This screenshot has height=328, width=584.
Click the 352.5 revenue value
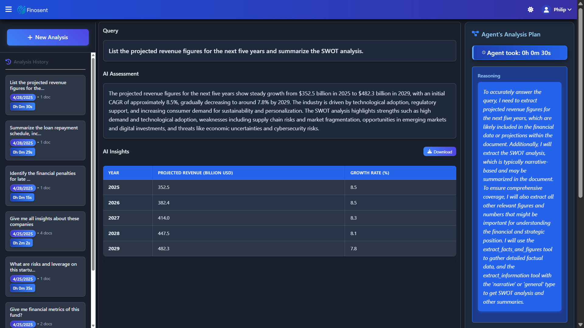(x=164, y=187)
